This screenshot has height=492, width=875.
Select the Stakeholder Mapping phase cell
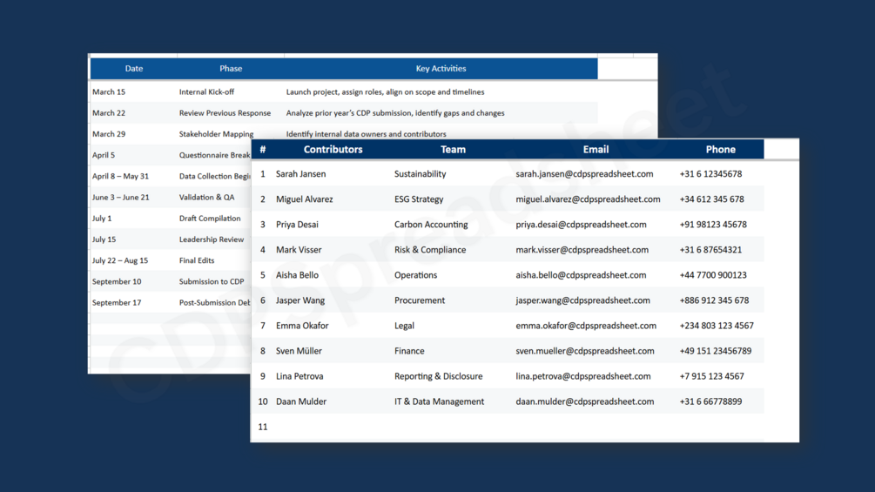pyautogui.click(x=216, y=134)
